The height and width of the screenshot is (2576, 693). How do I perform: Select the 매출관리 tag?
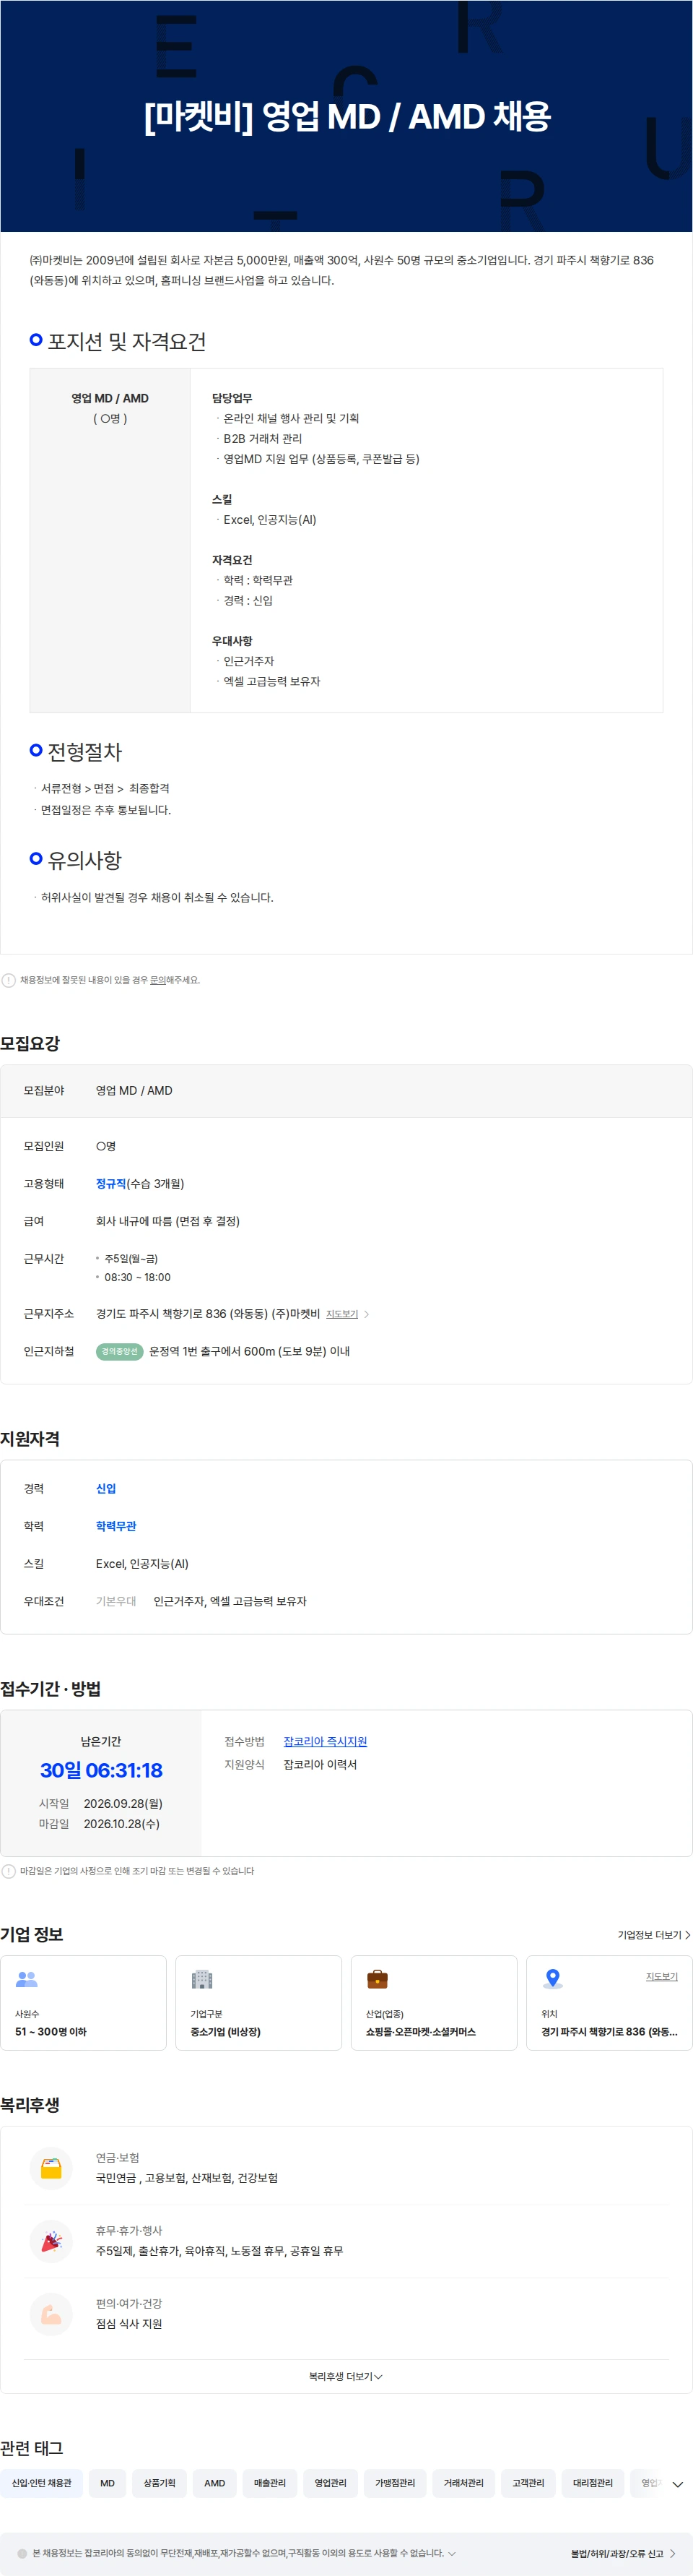coord(269,2484)
